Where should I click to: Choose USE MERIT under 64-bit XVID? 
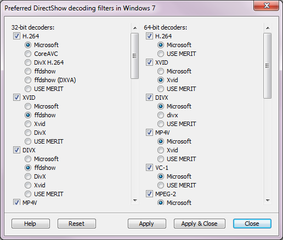coord(161,89)
